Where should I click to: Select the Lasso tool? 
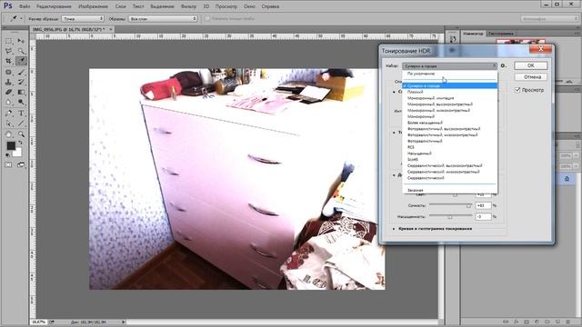click(8, 51)
